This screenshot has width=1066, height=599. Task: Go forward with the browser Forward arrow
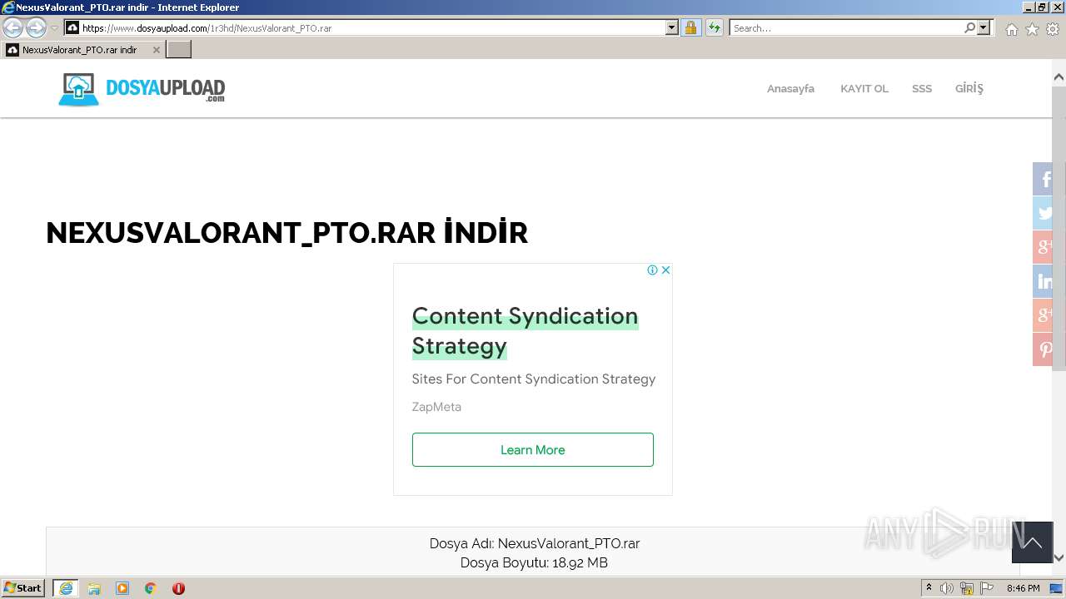pos(36,28)
